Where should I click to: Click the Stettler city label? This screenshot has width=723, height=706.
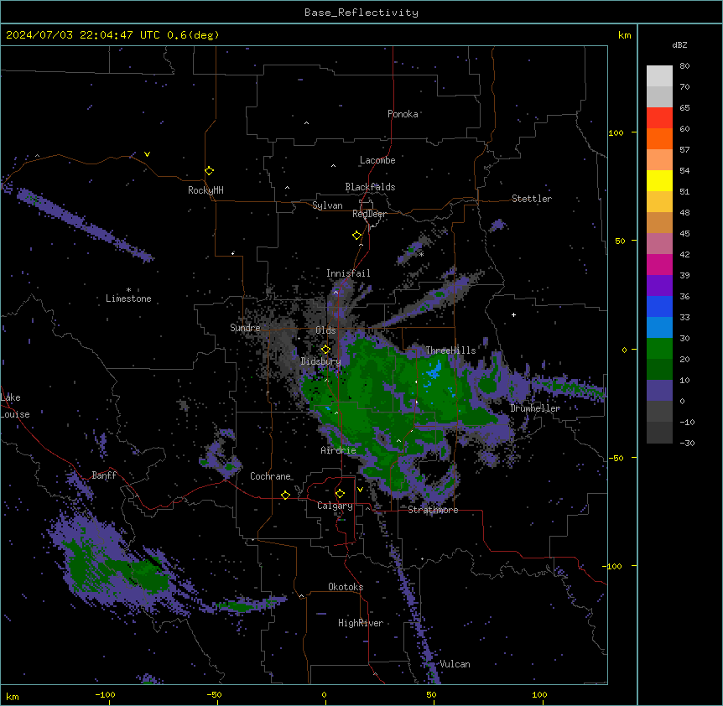(532, 199)
